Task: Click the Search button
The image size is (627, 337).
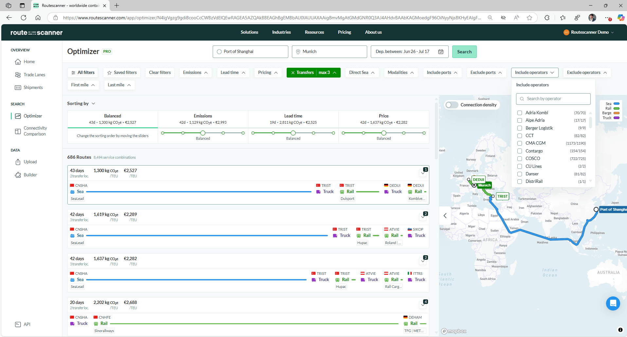Action: click(x=464, y=52)
